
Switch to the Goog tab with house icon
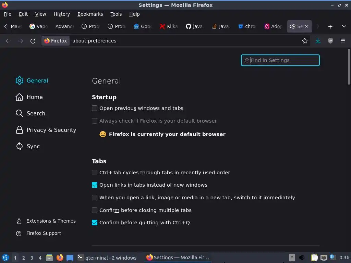click(x=143, y=26)
